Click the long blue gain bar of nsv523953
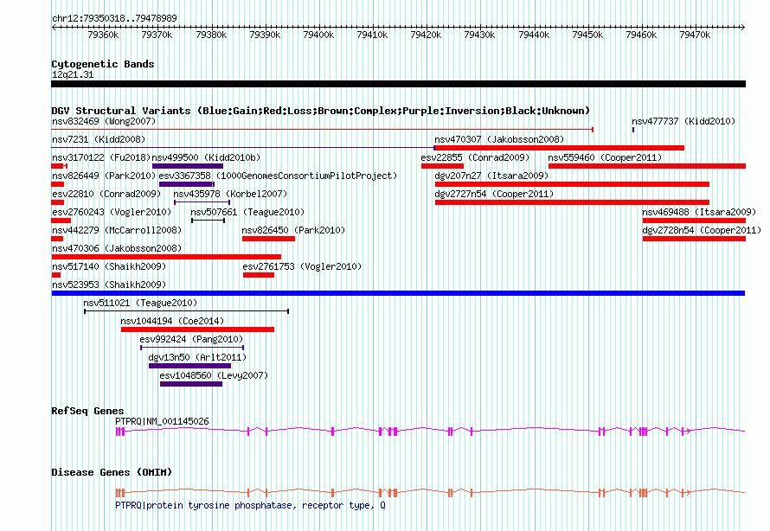Image resolution: width=770 pixels, height=531 pixels. point(398,293)
